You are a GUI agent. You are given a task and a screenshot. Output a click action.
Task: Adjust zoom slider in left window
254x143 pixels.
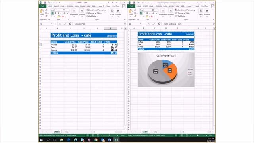(x=110, y=135)
